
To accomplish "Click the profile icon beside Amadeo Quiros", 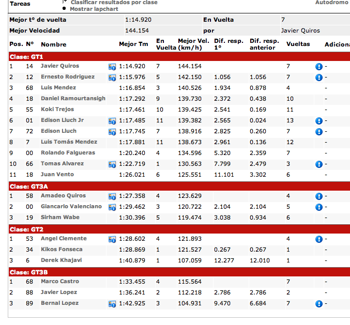I will (112, 196).
